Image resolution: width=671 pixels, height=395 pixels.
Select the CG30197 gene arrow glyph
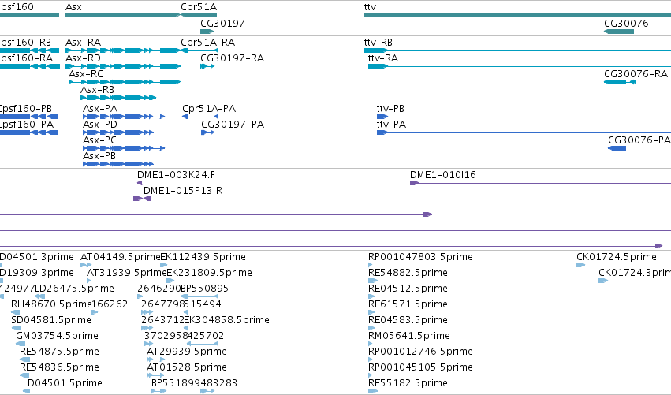click(x=207, y=32)
